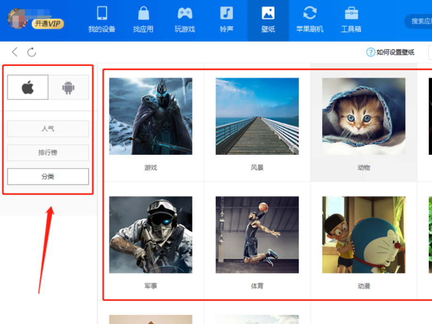The height and width of the screenshot is (324, 432).
Task: Click the 军事 category label
Action: coord(151,286)
